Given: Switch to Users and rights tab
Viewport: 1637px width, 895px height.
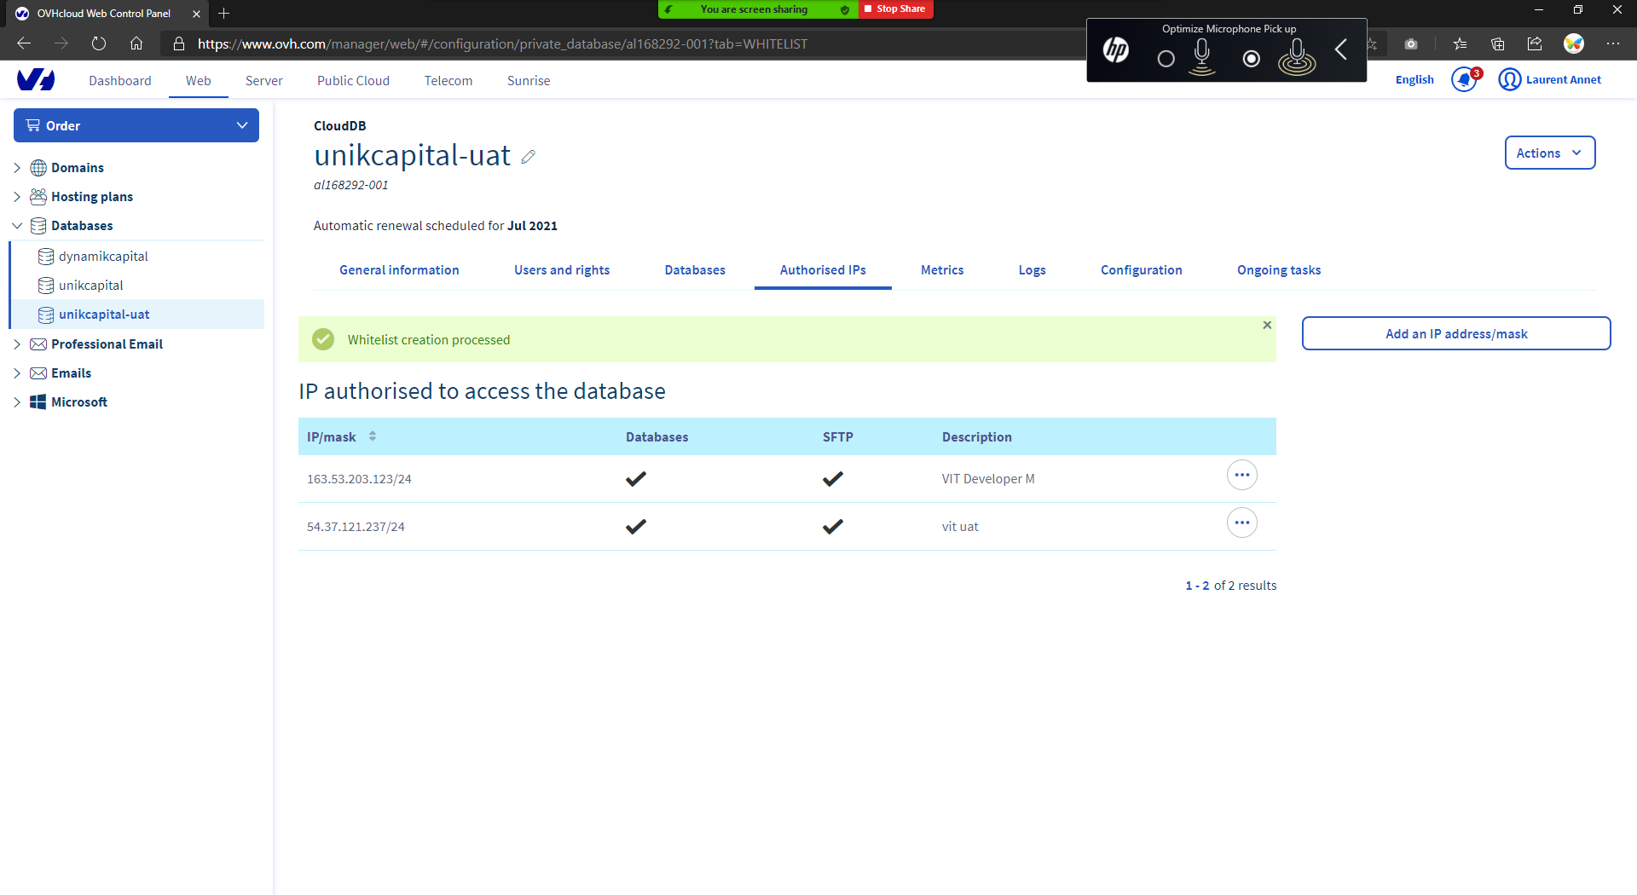Looking at the screenshot, I should pyautogui.click(x=562, y=270).
